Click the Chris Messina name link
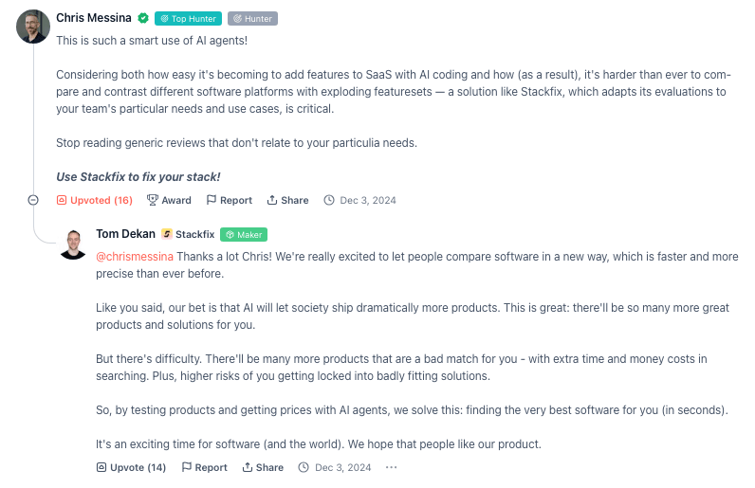Screen dimensions: 755x488 (x=93, y=18)
